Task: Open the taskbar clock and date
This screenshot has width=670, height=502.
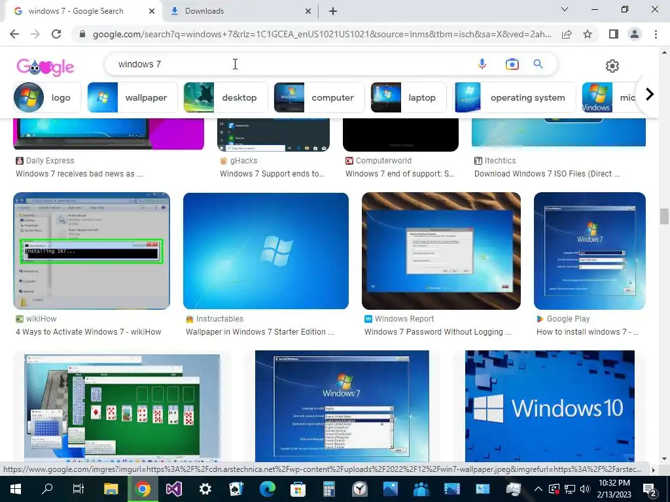Action: point(614,489)
